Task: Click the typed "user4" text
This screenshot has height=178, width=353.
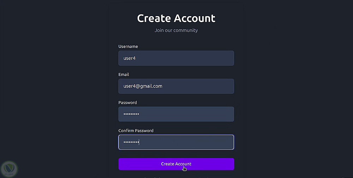Action: [x=130, y=58]
